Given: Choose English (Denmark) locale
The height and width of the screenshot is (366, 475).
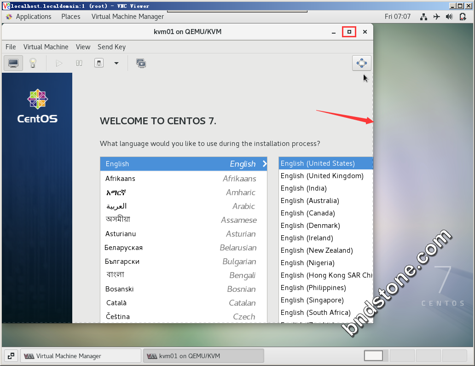Looking at the screenshot, I should (326, 226).
